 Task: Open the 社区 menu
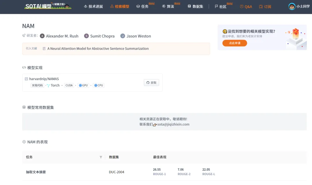[x=221, y=7]
